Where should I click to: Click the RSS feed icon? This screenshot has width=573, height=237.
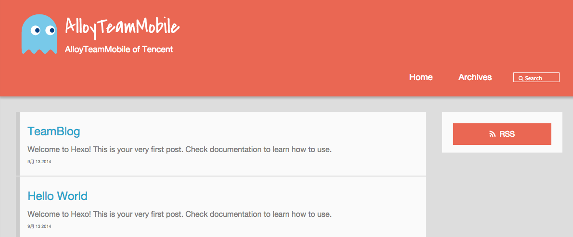tap(492, 134)
